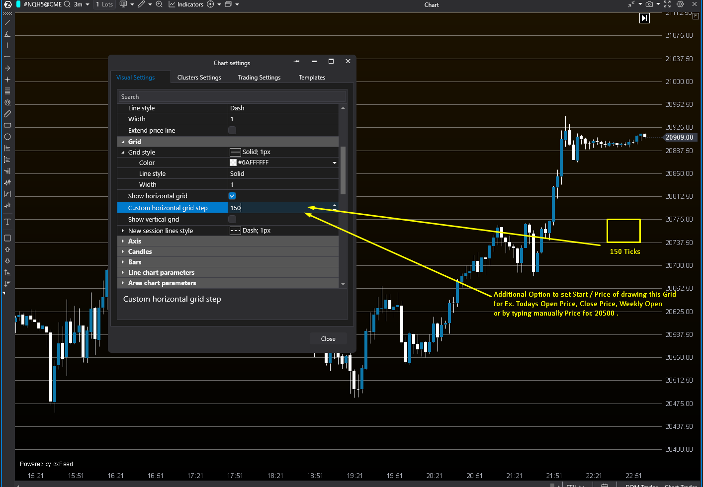The height and width of the screenshot is (487, 703).
Task: Uncheck Show horizontal grid
Action: [x=232, y=196]
